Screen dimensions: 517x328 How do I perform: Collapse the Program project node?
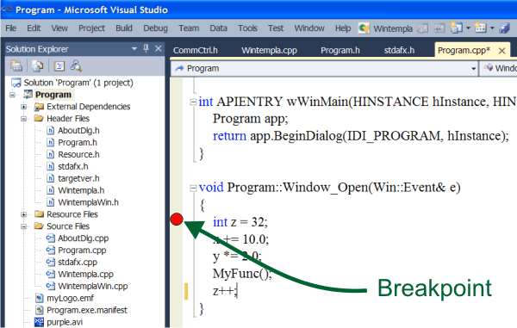[x=13, y=95]
